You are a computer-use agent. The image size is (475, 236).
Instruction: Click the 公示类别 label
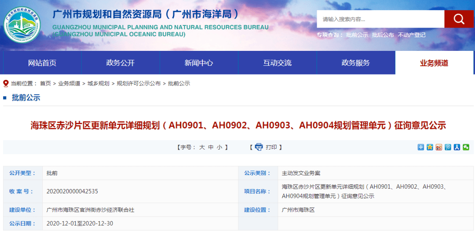[x=257, y=173]
